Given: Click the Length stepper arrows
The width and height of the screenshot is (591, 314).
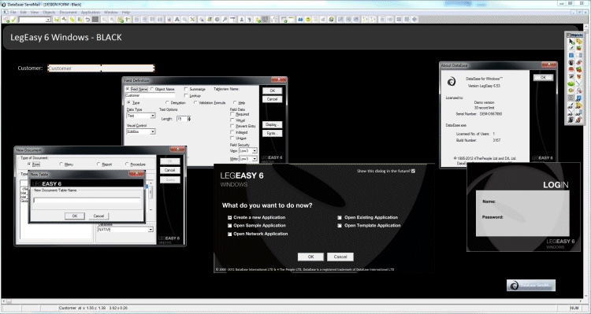Looking at the screenshot, I should (x=189, y=119).
